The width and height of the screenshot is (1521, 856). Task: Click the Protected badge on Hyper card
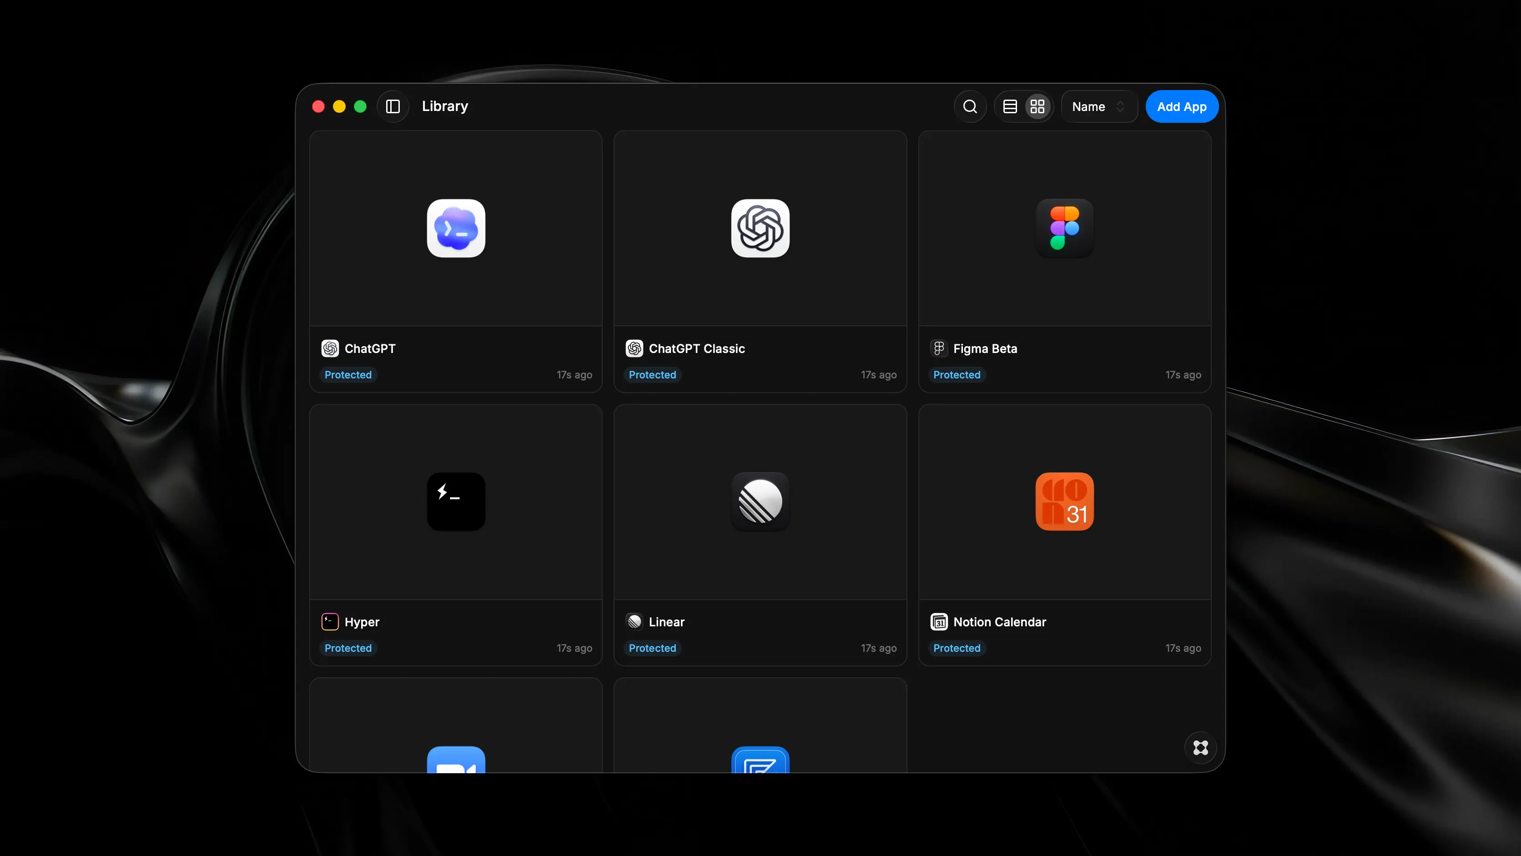348,648
